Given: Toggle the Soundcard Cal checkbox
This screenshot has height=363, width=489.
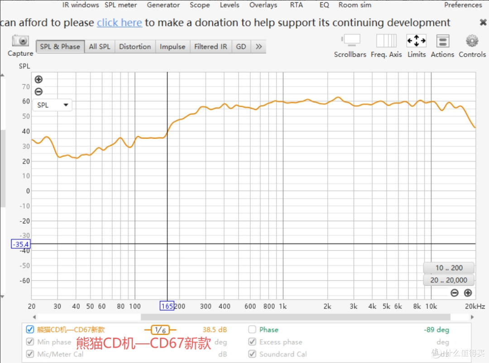Looking at the screenshot, I should click(252, 354).
